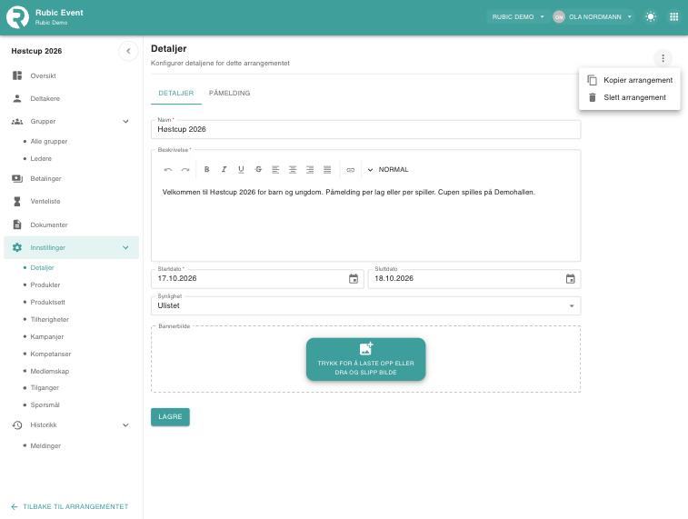The height and width of the screenshot is (519, 688).
Task: Click the Innstillinger gear icon
Action: [x=17, y=247]
